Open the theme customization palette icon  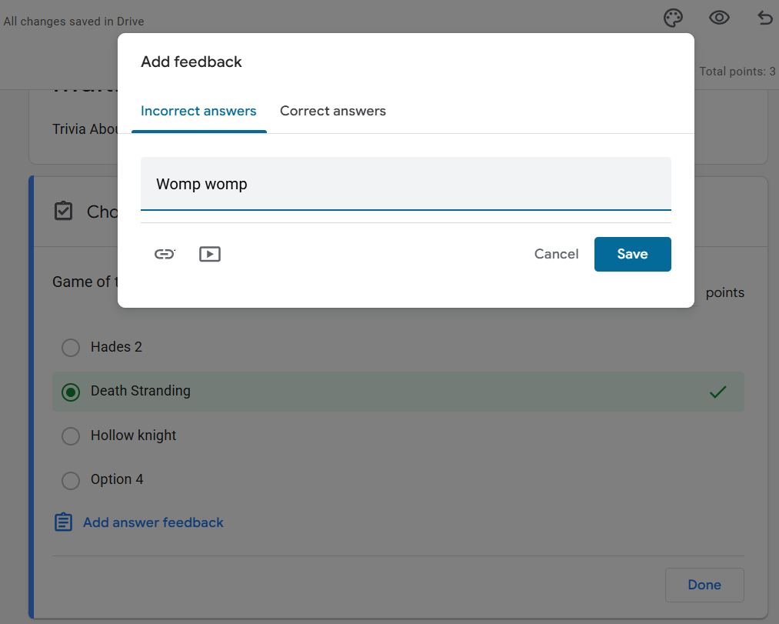[x=673, y=18]
